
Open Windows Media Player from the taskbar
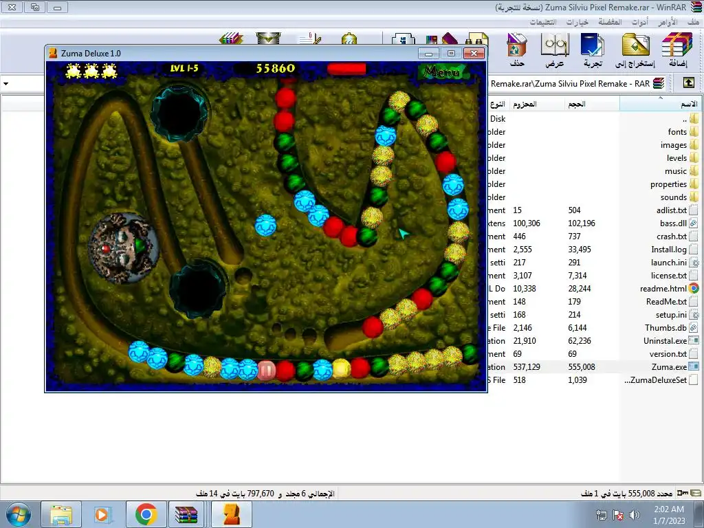(x=103, y=514)
